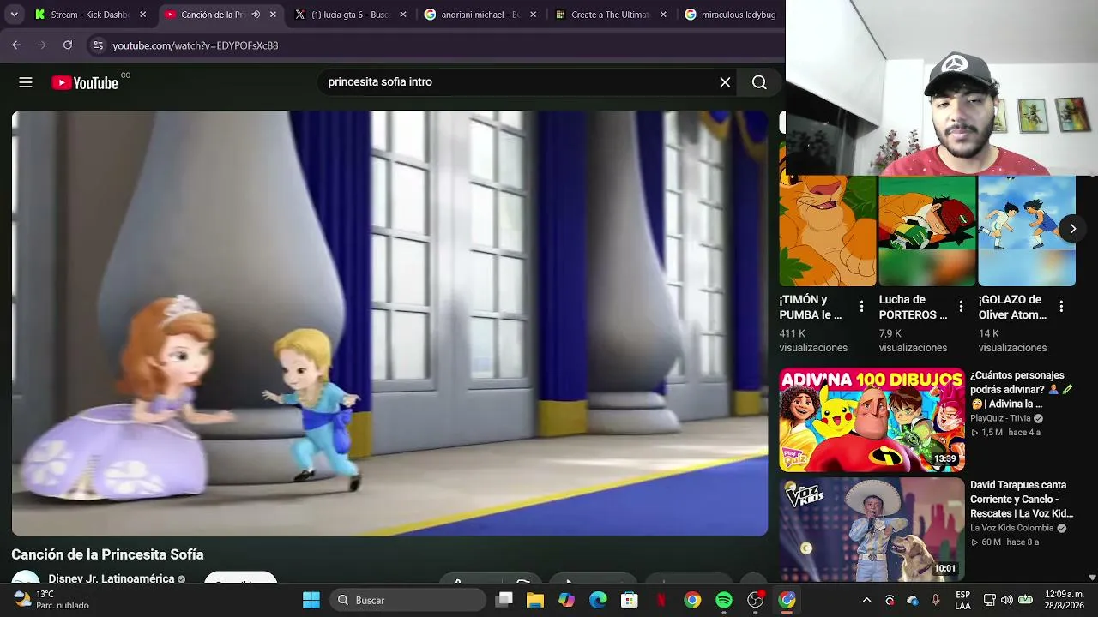Screen dimensions: 1098x617
Task: Open Copilot from the taskbar
Action: [567, 600]
